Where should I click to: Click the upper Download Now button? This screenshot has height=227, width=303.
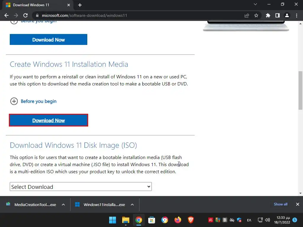[49, 40]
